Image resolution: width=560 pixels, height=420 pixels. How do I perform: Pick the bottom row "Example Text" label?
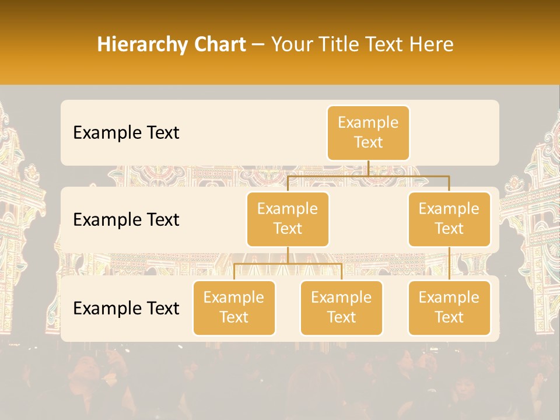click(126, 308)
